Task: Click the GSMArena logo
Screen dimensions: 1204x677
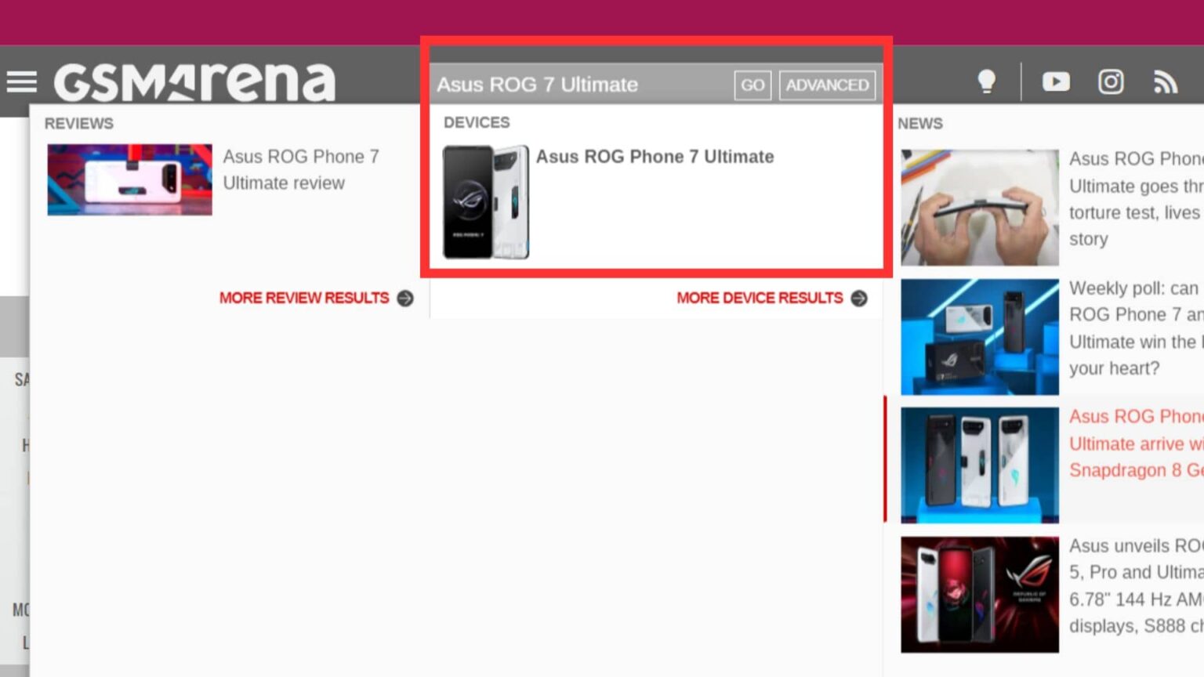Action: [194, 81]
